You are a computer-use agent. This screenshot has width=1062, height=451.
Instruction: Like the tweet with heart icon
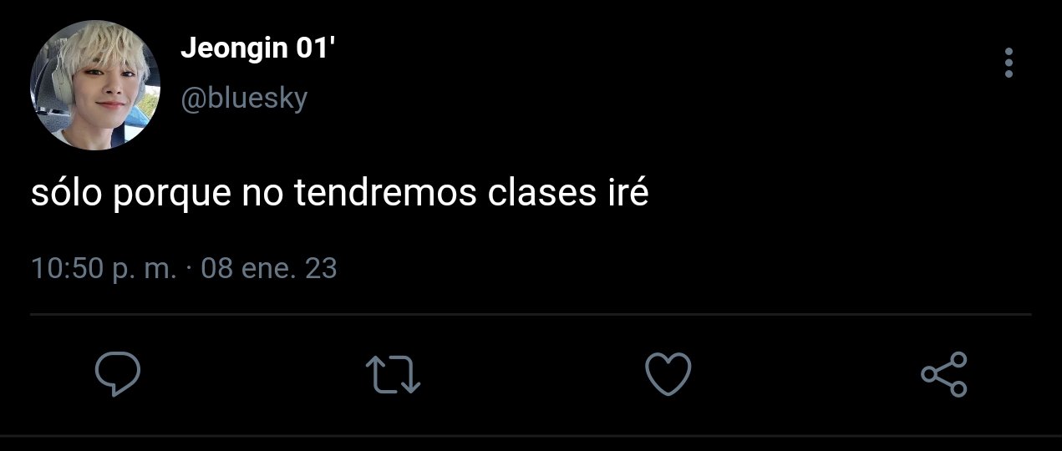tap(669, 373)
